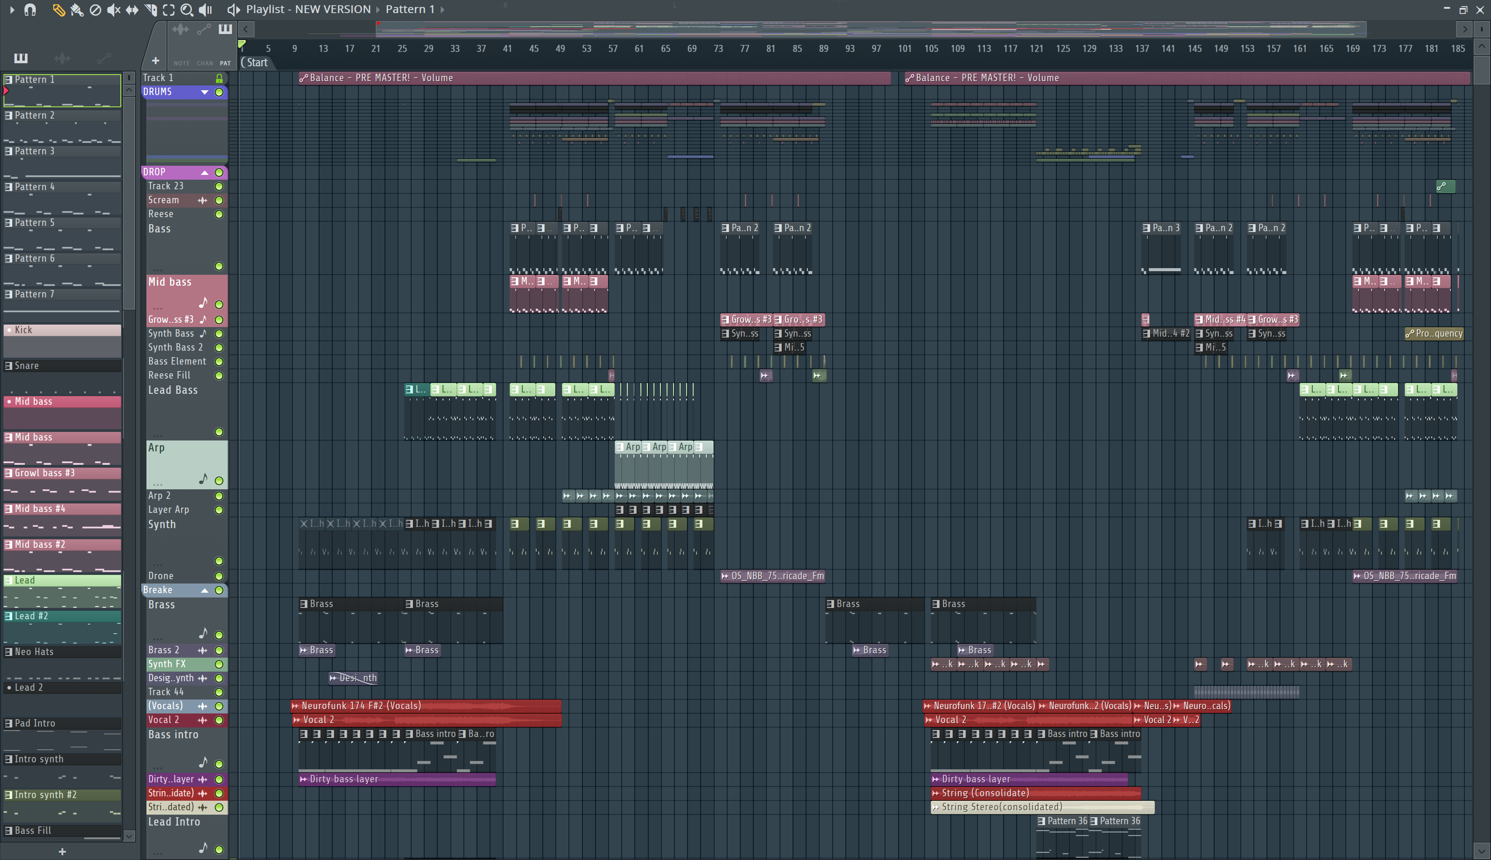The width and height of the screenshot is (1491, 860).
Task: Select the Slip tool
Action: click(x=132, y=10)
